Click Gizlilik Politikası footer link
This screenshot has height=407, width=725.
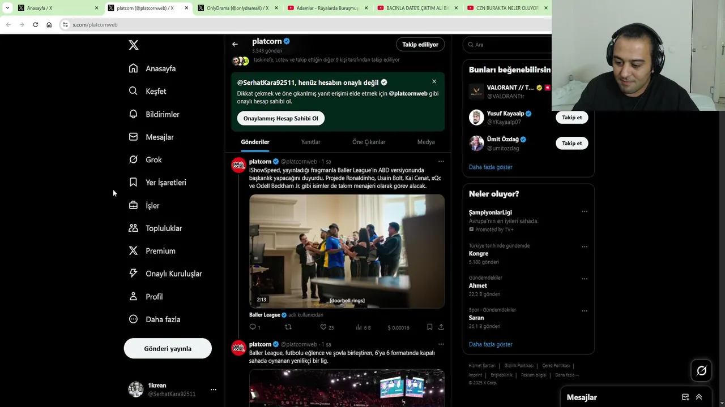pos(519,366)
